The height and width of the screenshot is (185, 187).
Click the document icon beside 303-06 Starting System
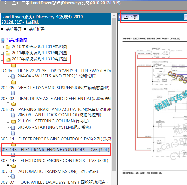pos(13,127)
